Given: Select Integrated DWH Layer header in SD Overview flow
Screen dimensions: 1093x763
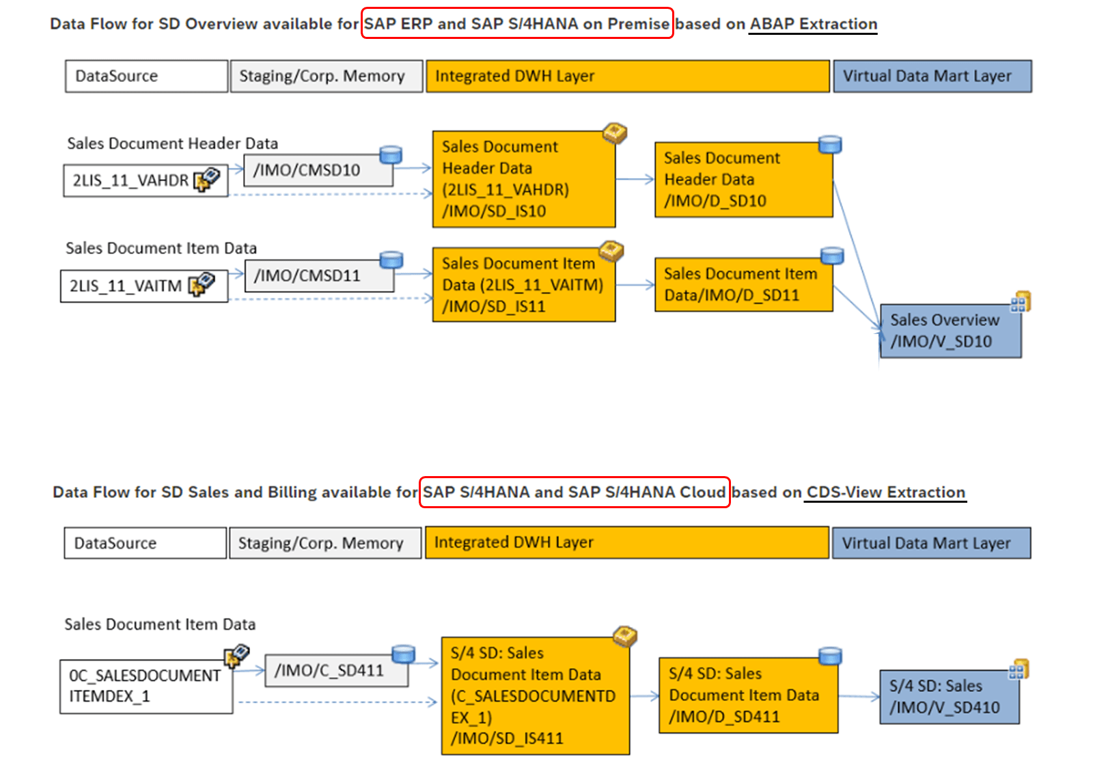Looking at the screenshot, I should (628, 76).
